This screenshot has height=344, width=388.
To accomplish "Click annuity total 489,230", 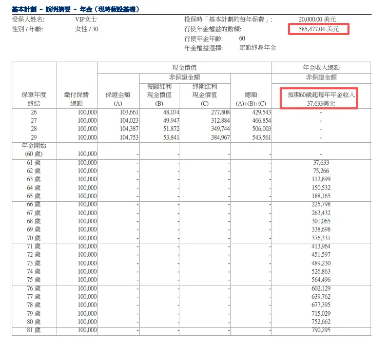I will click(321, 263).
